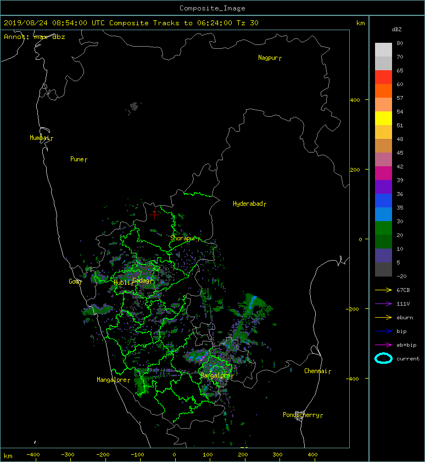Screen dimensions: 425x462
Task: Click the eburn arrow legend icon
Action: tap(383, 318)
